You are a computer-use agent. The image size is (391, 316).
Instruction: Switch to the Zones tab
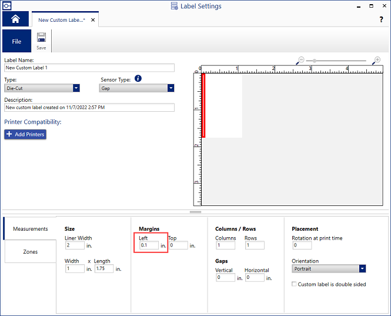[x=30, y=252]
